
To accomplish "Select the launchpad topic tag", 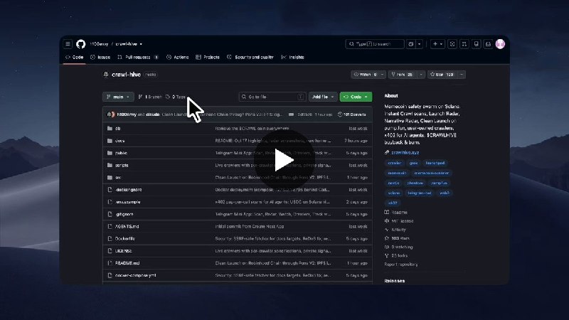I will tap(435, 164).
